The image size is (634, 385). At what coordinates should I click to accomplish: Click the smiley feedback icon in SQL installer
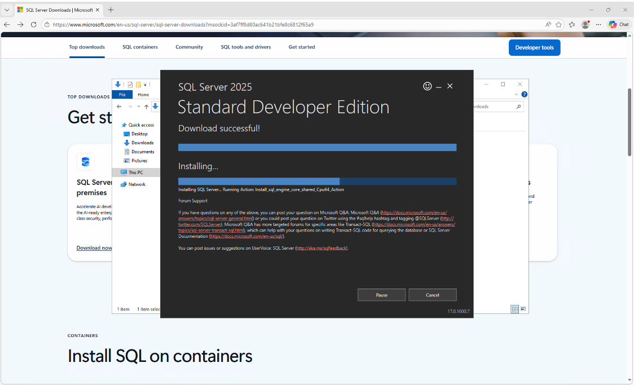point(427,86)
